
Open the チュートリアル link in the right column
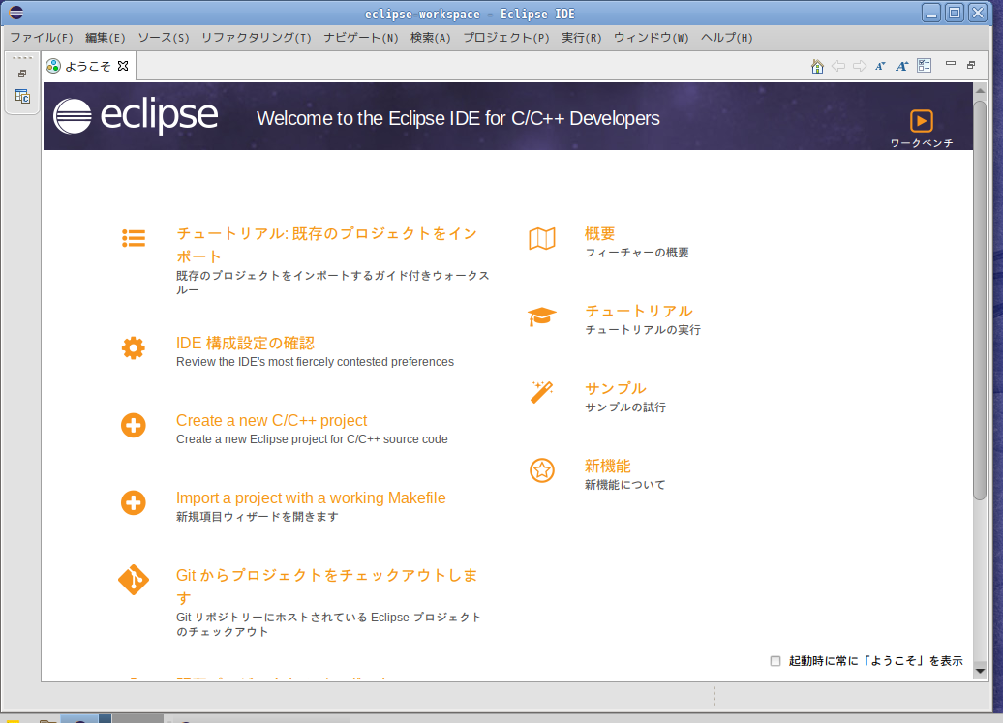(639, 312)
